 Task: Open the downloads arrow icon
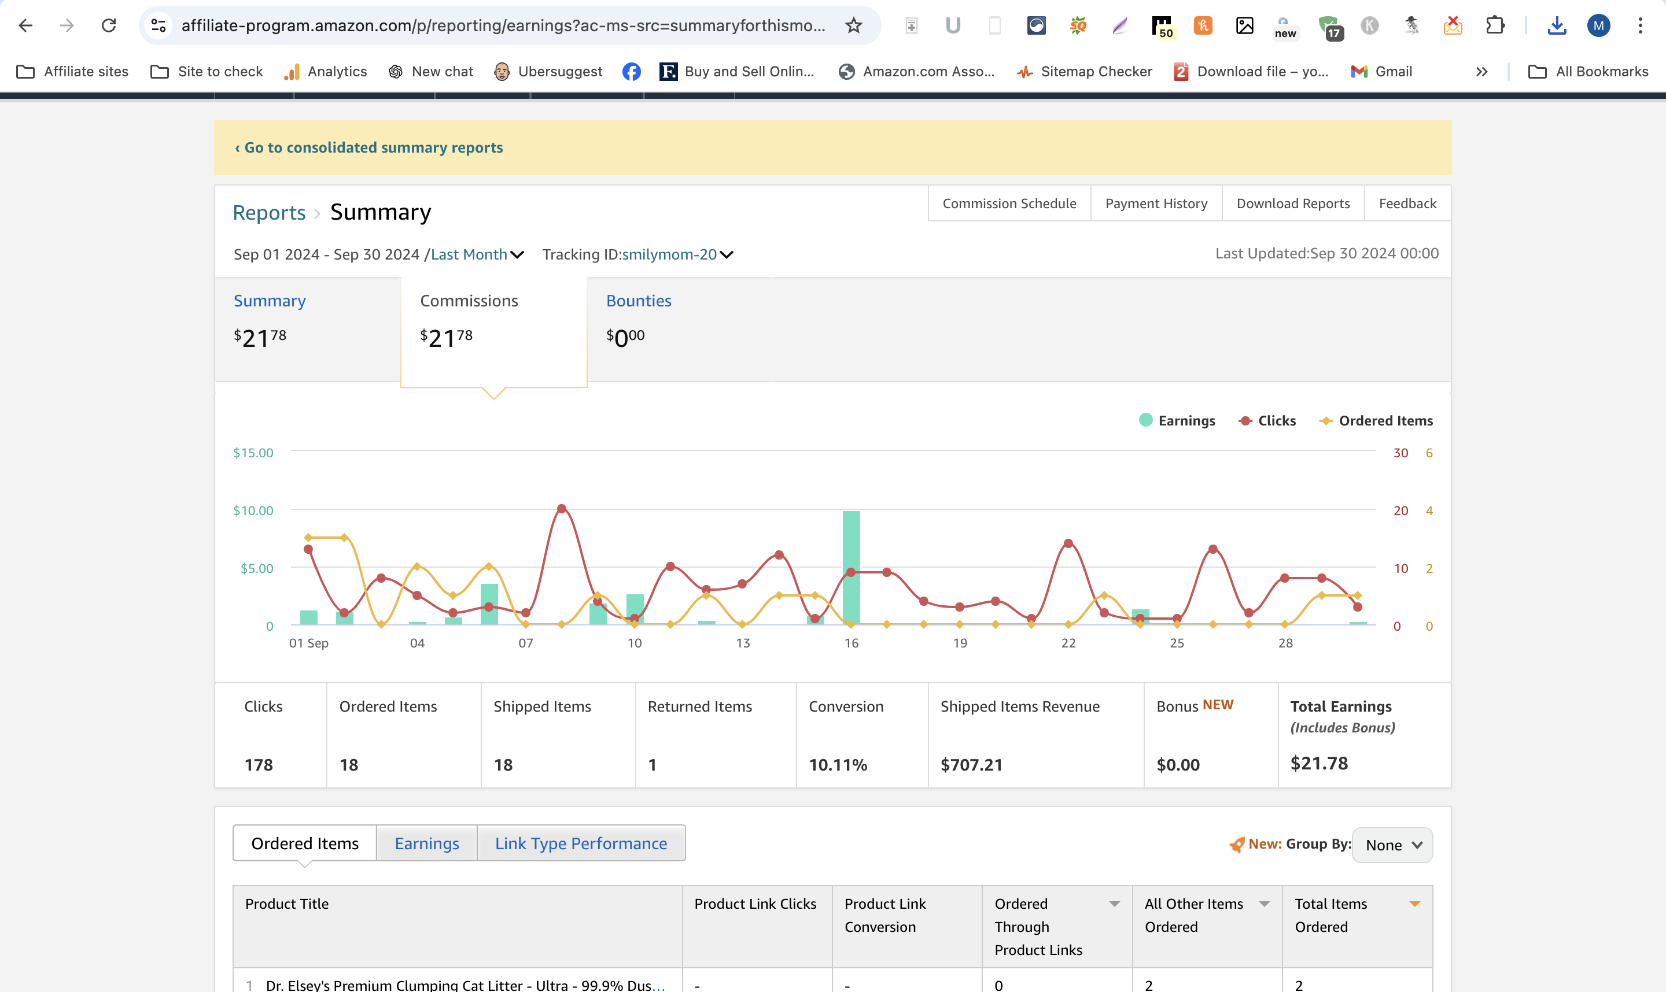[x=1557, y=25]
